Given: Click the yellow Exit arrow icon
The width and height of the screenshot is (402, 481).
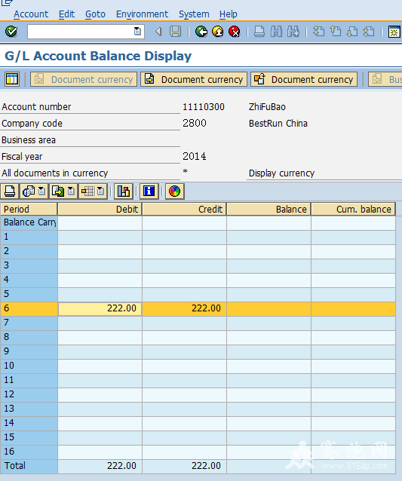Looking at the screenshot, I should coord(218,32).
